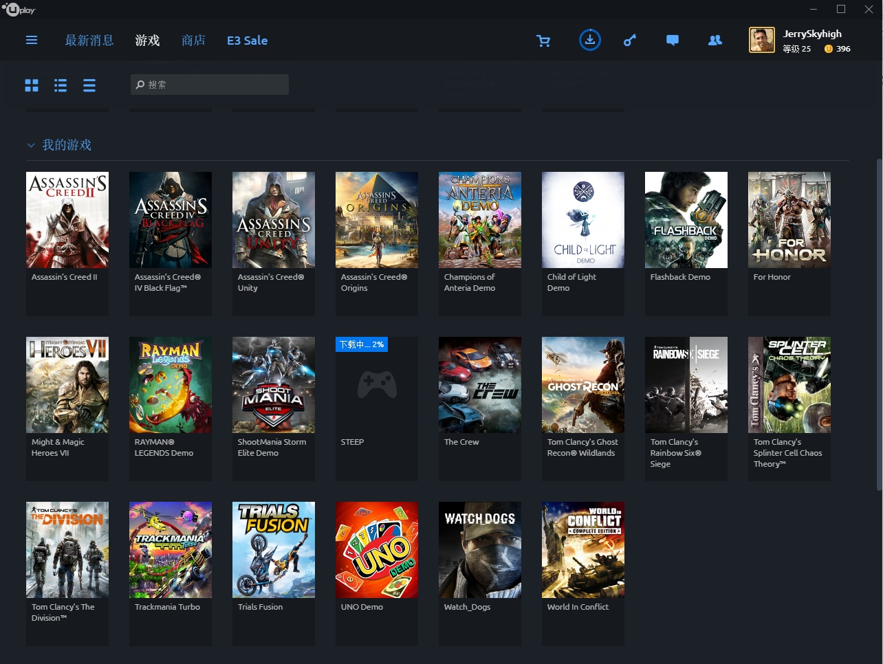
Task: Click the 'Trials Fusion' title text
Action: point(260,607)
